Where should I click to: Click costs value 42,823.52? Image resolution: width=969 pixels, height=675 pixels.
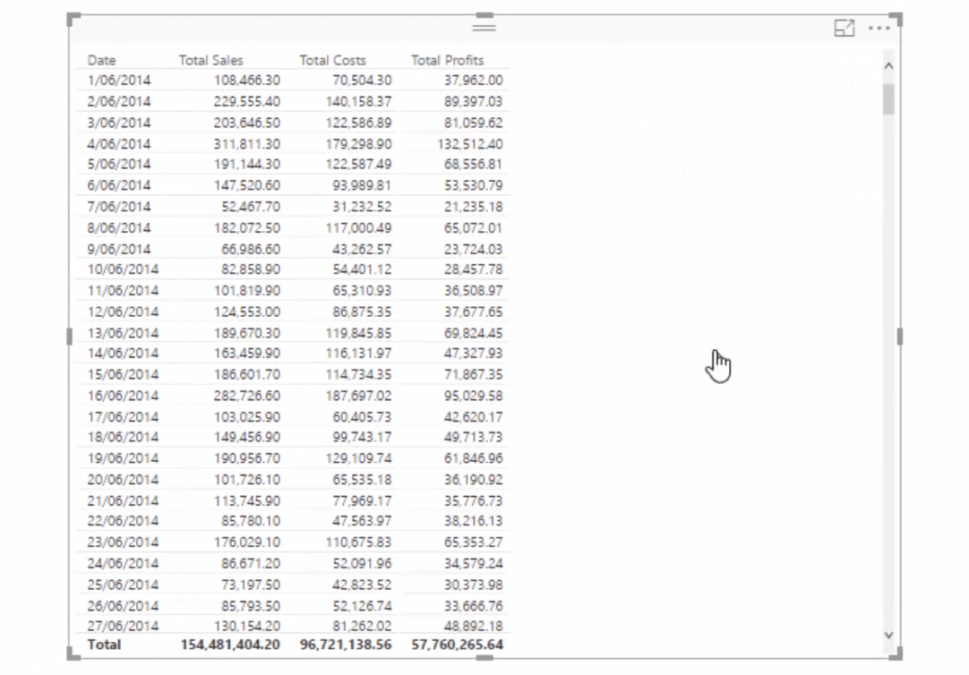[362, 585]
